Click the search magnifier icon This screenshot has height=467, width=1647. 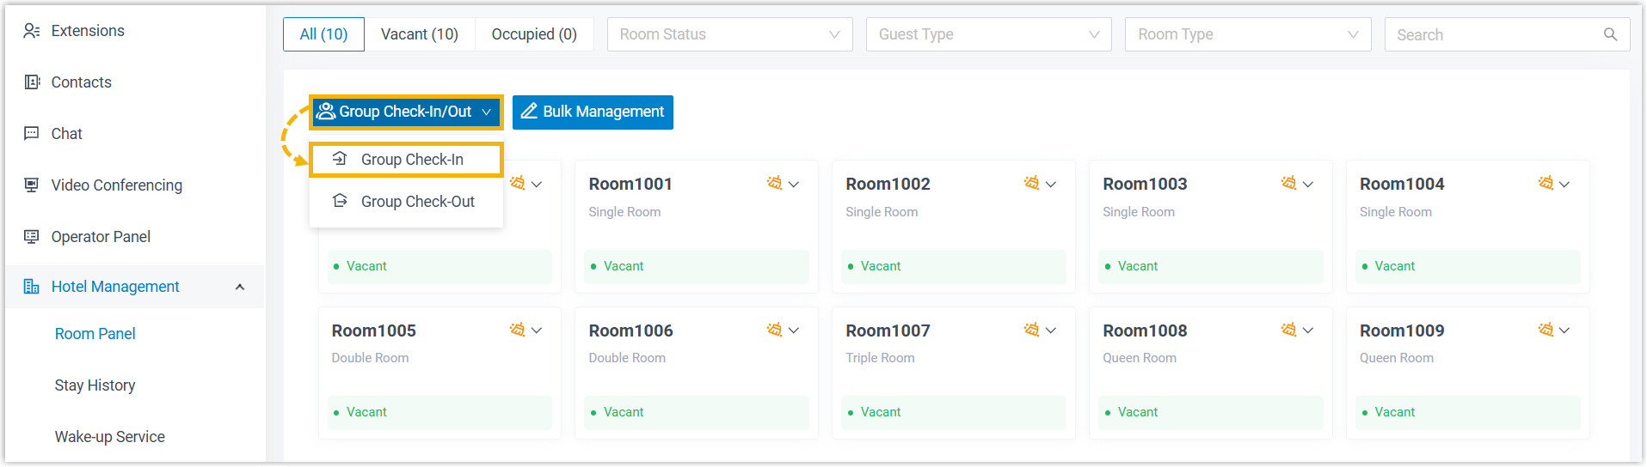[1610, 35]
